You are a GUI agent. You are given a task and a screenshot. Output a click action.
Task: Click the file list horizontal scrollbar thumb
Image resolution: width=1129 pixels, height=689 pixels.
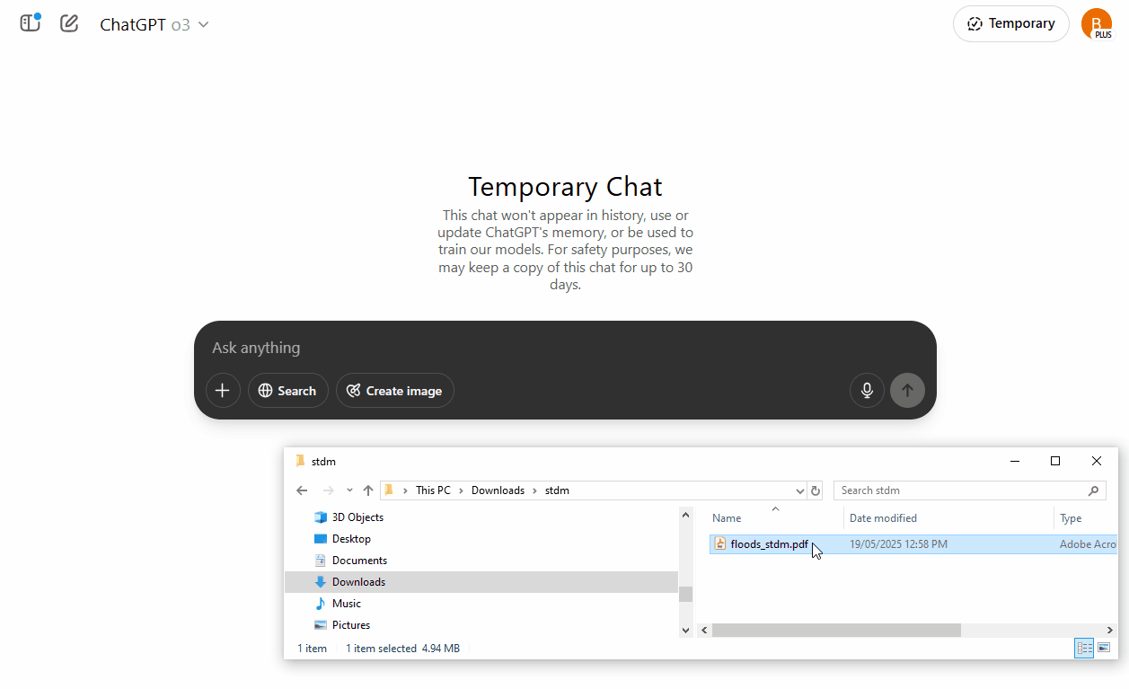point(836,631)
